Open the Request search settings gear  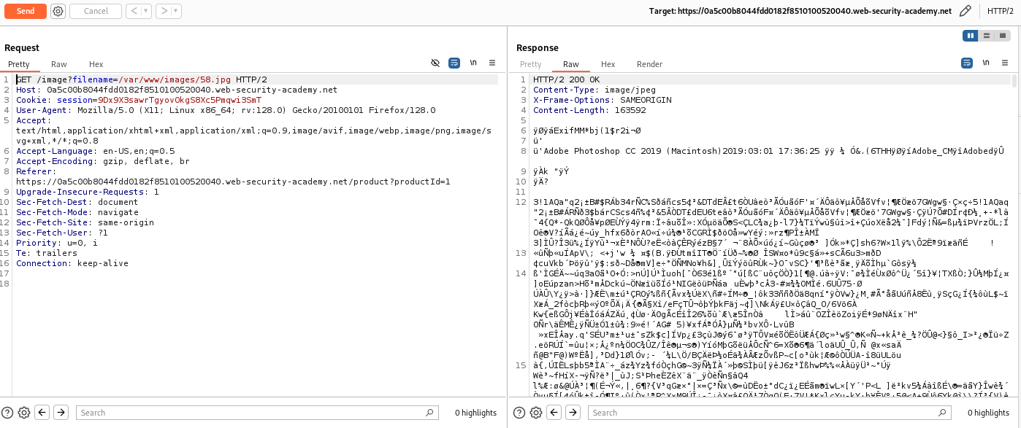click(24, 413)
